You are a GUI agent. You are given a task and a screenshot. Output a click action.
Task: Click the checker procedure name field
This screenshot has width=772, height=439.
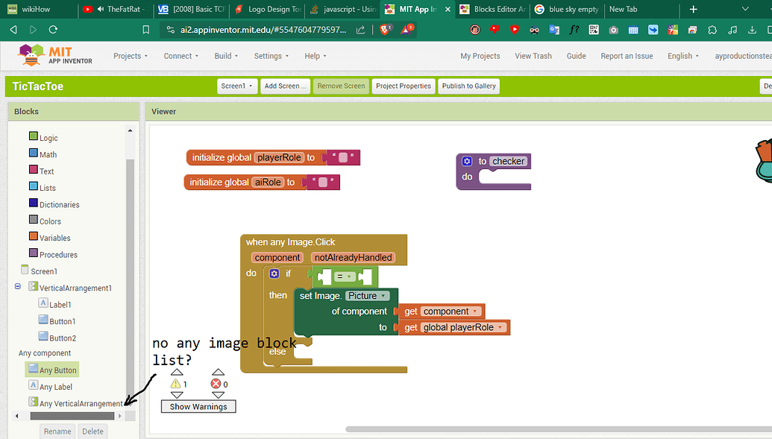508,162
